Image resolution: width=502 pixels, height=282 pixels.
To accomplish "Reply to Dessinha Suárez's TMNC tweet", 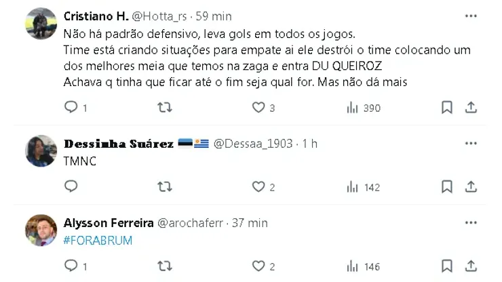I will (x=71, y=186).
